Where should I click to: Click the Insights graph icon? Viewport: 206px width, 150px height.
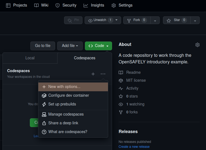pos(86,5)
